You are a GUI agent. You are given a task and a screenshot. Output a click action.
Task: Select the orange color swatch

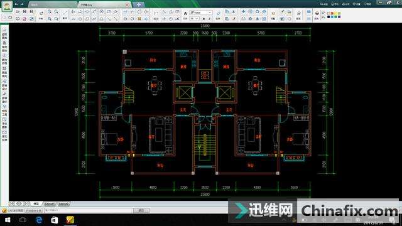click(332, 13)
